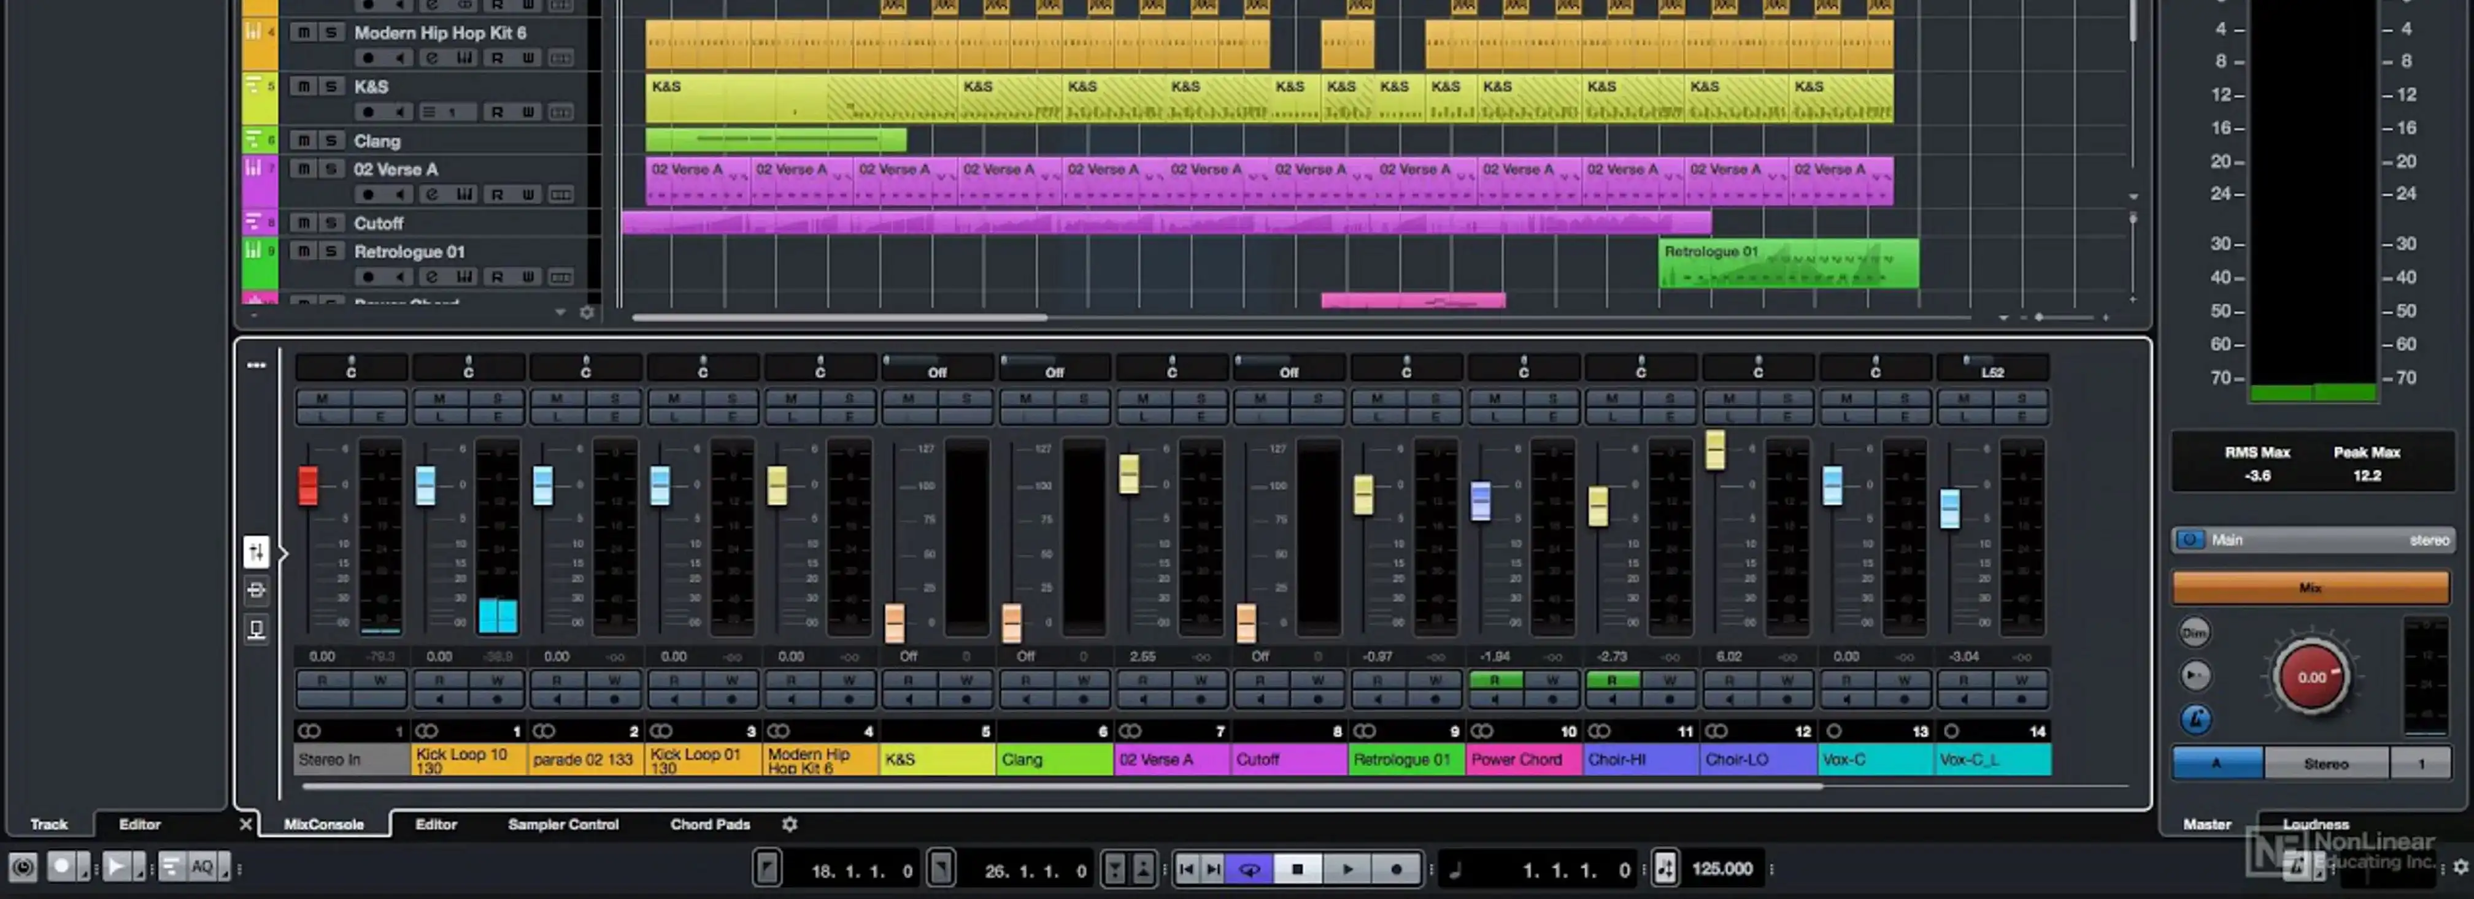The image size is (2474, 899).
Task: Solo the Cutoff track
Action: [330, 224]
